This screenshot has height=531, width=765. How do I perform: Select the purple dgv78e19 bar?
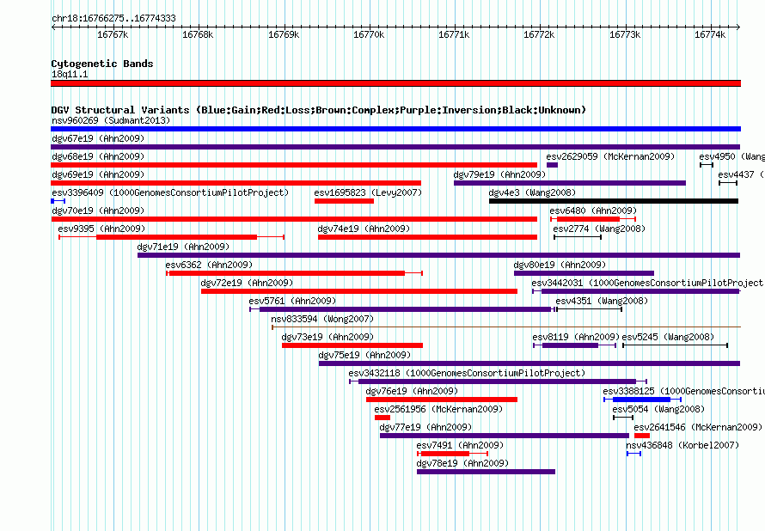486,472
